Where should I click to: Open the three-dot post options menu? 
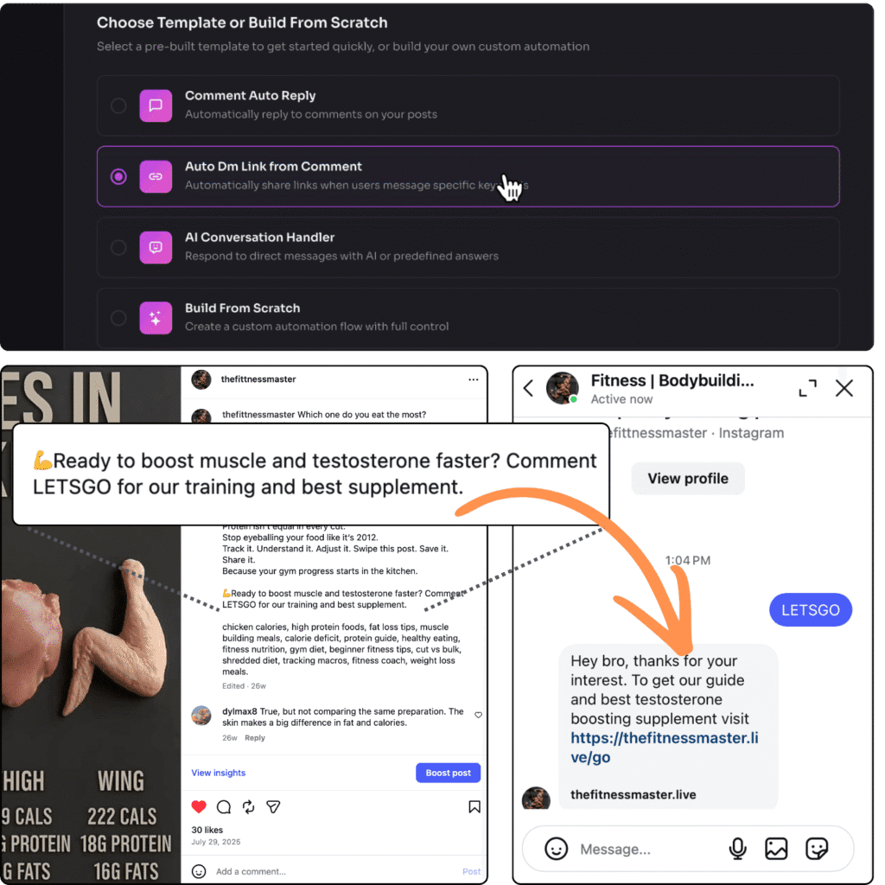(473, 379)
